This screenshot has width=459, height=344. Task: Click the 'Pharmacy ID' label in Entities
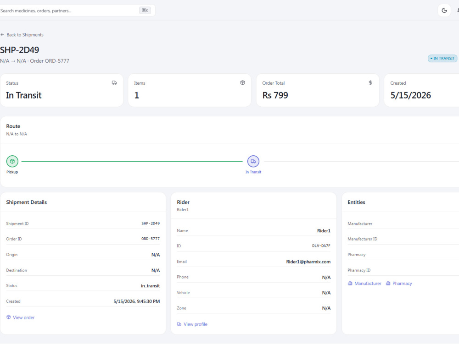359,270
